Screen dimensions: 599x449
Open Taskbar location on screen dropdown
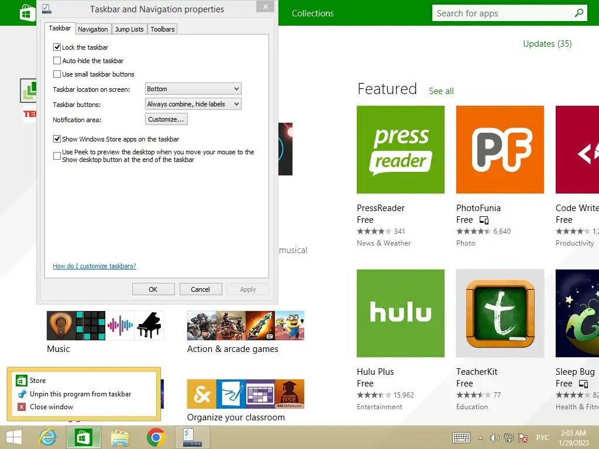pos(193,89)
